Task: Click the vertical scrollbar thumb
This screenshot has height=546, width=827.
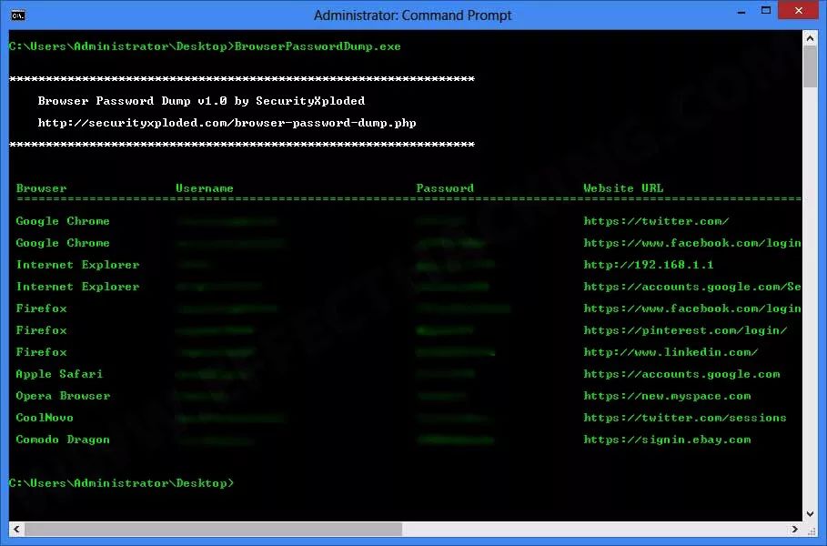Action: [x=810, y=67]
